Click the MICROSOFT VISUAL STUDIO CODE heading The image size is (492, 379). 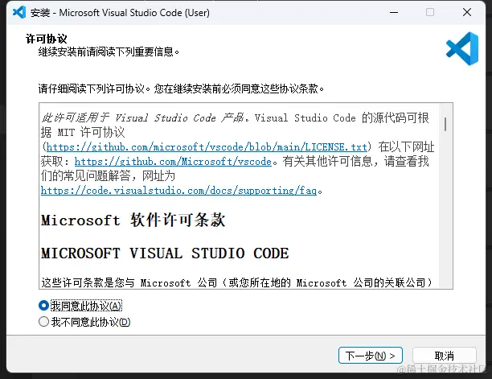point(165,253)
